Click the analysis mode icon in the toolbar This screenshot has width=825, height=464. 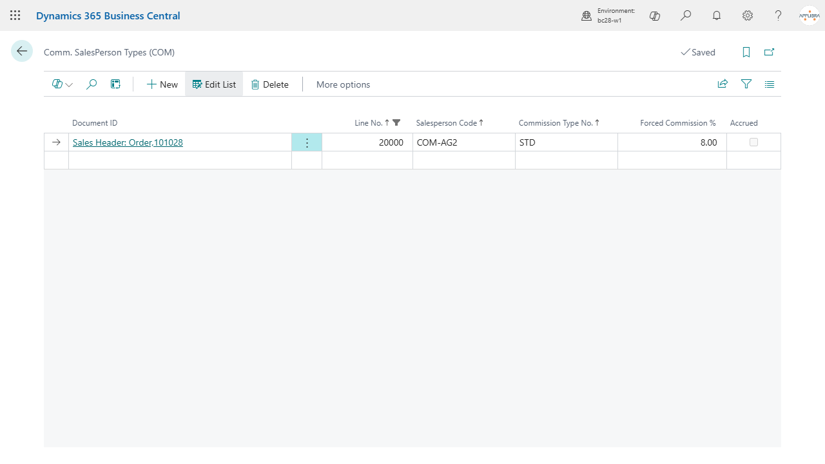(x=115, y=84)
